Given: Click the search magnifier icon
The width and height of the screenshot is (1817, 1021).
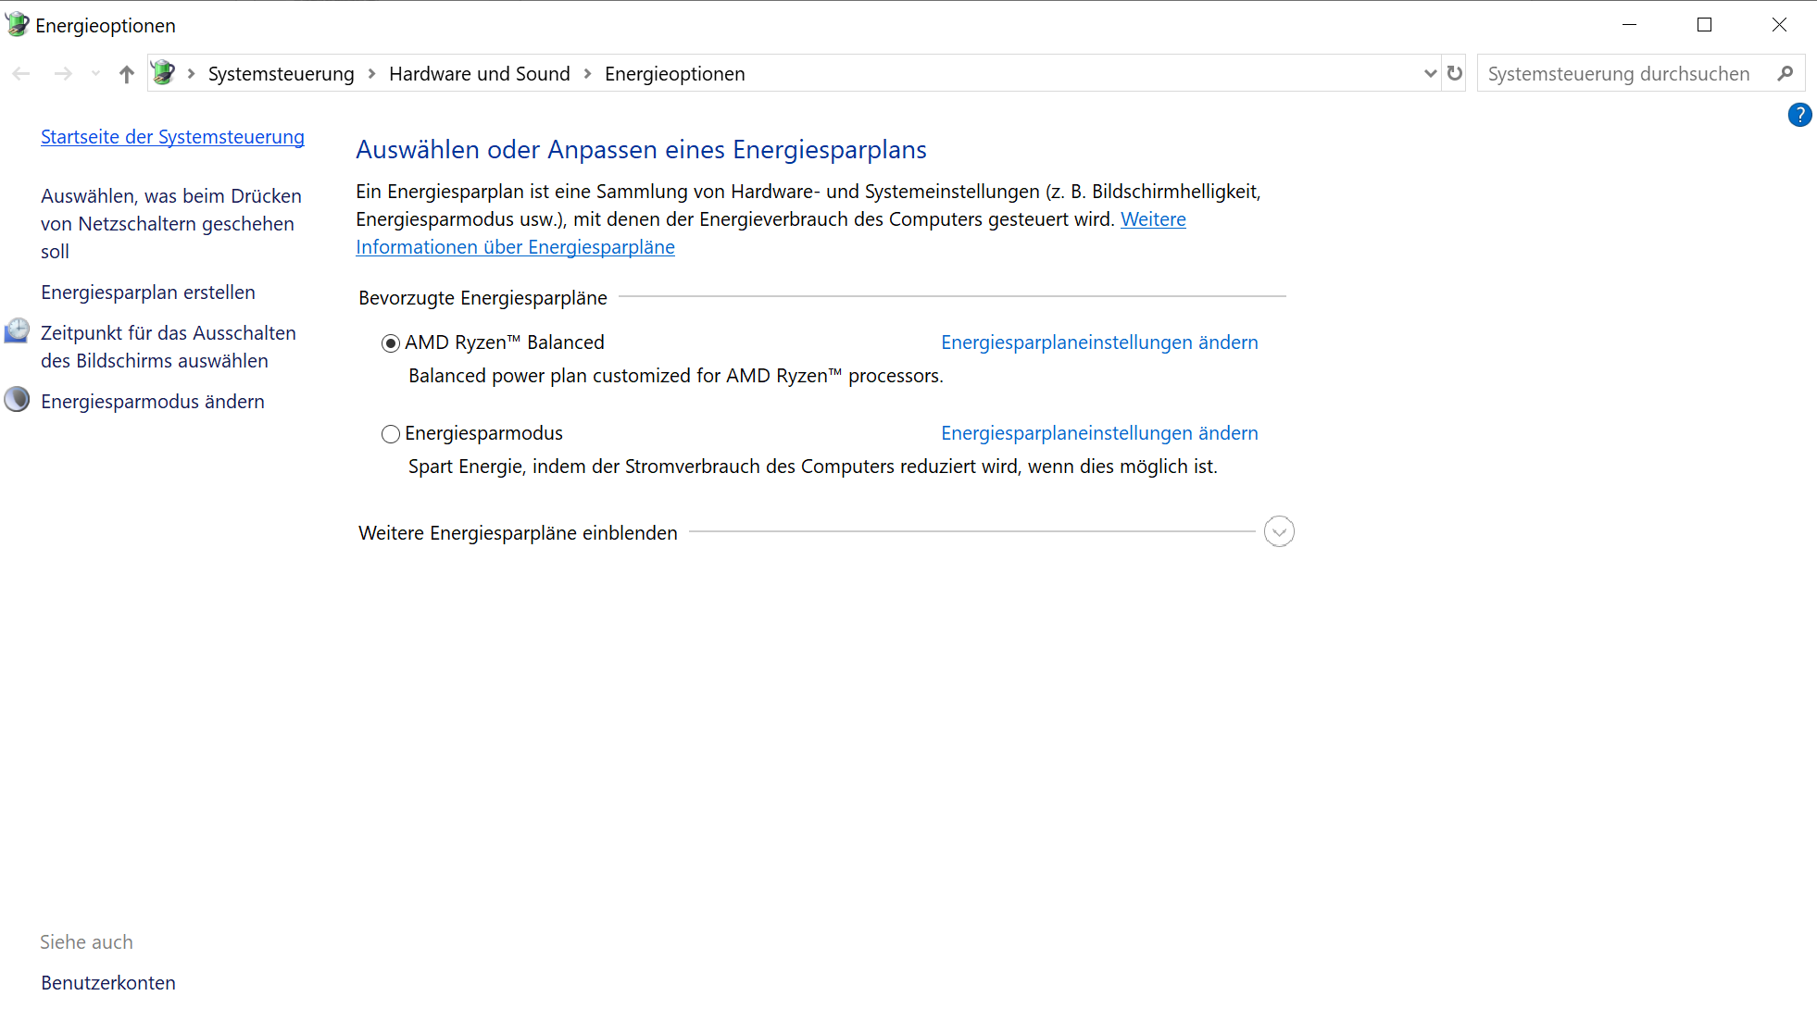Looking at the screenshot, I should [1785, 73].
